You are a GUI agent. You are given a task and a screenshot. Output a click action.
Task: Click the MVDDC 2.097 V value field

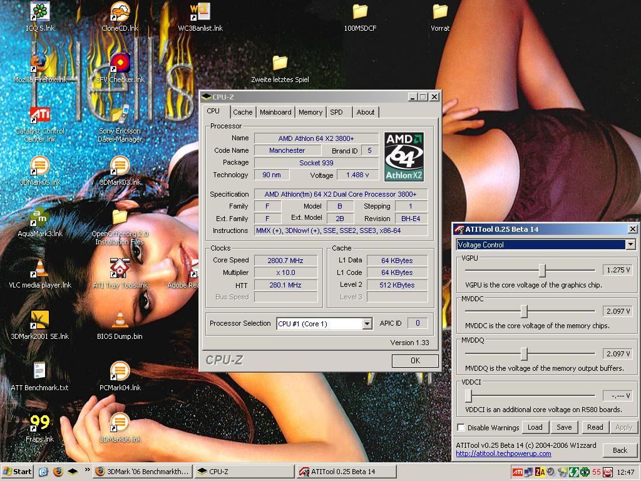618,311
